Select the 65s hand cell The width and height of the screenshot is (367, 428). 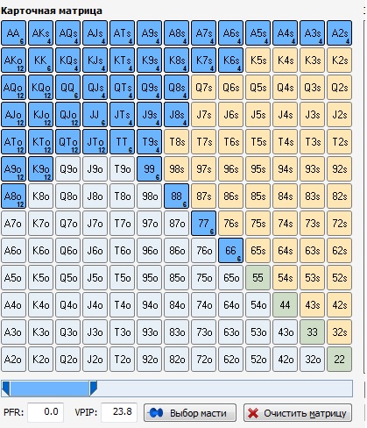coord(258,251)
